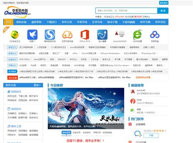This screenshot has width=193, height=143.
Task: Click the blue search button
Action: point(163,11)
